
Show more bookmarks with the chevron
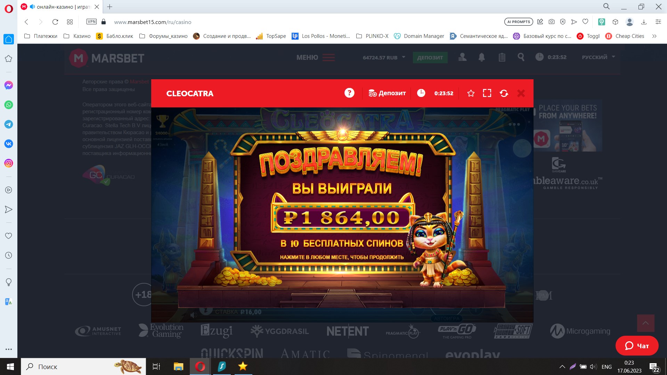(654, 36)
